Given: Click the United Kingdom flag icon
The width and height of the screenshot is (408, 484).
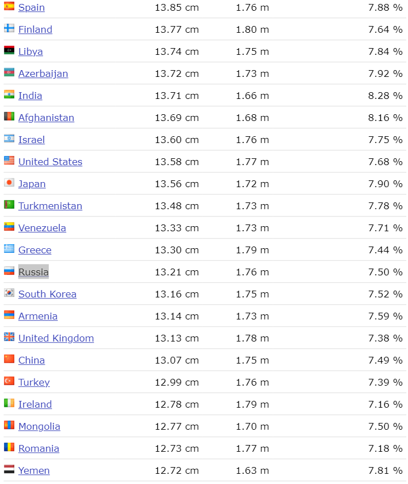Looking at the screenshot, I should click(x=9, y=338).
